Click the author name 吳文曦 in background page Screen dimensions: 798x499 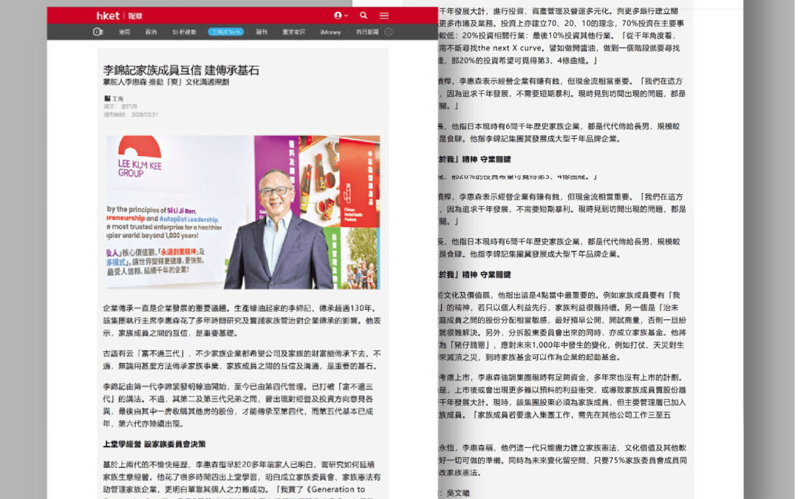pos(458,493)
